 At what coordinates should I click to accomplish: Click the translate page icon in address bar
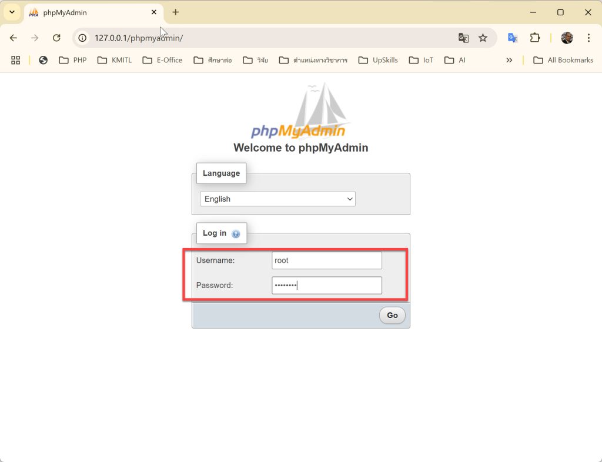[x=463, y=38]
